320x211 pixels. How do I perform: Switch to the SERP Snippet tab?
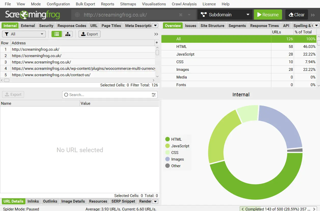[123, 201]
